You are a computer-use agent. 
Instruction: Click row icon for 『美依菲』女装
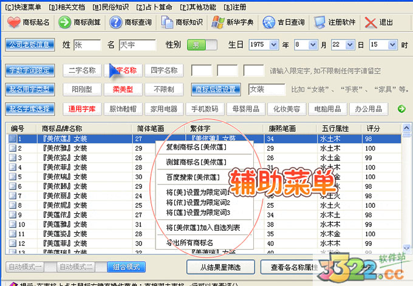(12, 167)
